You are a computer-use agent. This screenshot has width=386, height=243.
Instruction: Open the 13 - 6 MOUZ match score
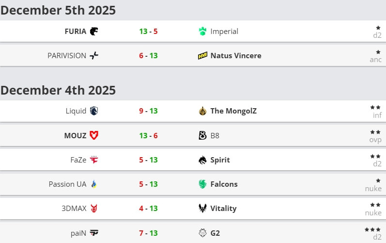click(x=148, y=135)
